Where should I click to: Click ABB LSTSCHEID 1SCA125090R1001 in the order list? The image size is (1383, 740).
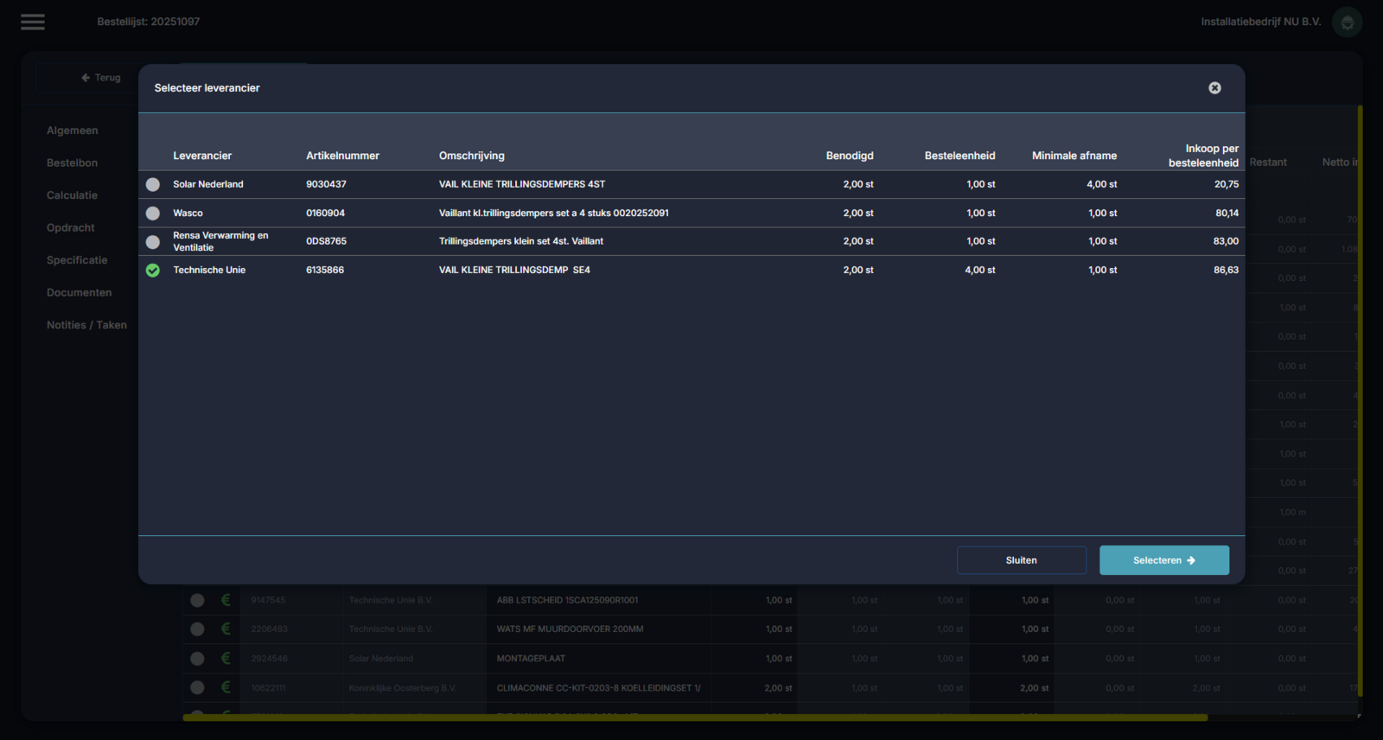[568, 600]
